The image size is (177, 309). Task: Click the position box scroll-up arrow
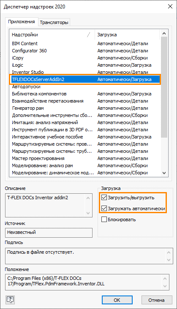tap(165, 279)
